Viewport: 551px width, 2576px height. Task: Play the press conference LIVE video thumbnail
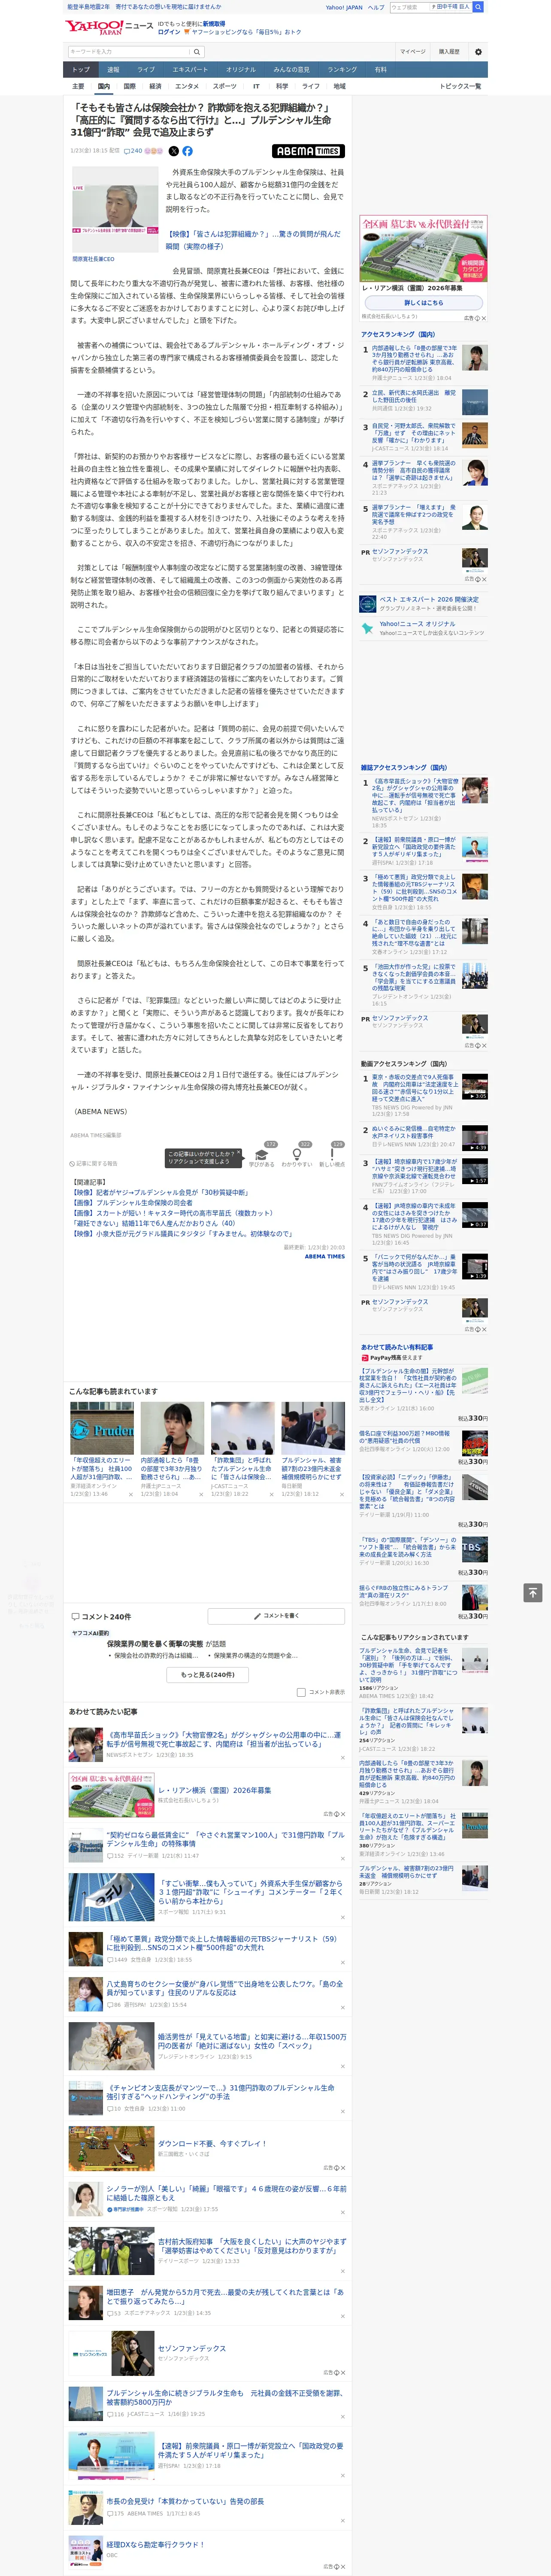coord(115,209)
